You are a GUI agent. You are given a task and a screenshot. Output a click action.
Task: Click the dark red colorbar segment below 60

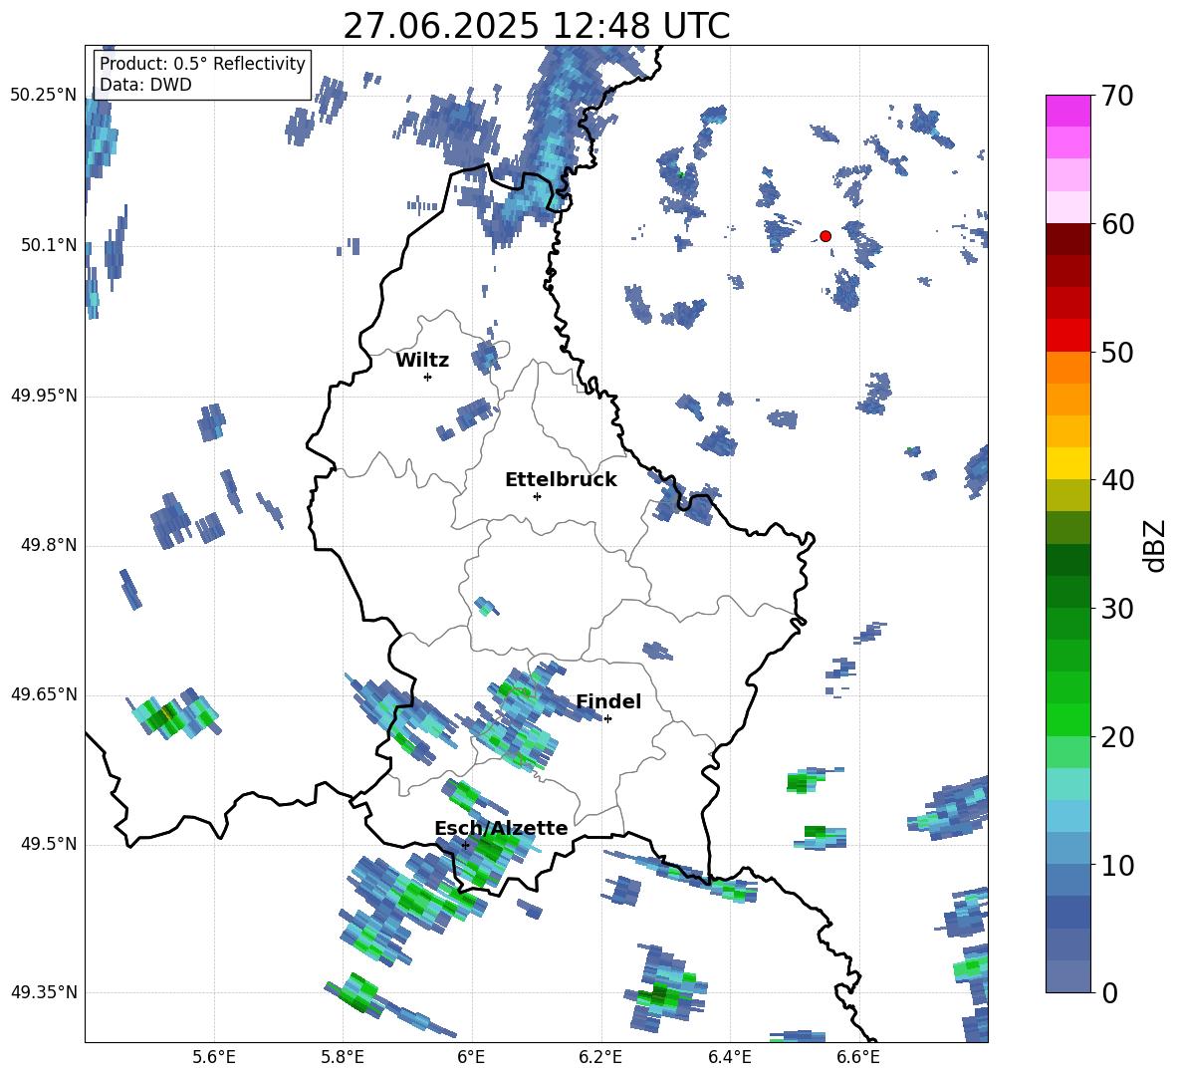[x=1067, y=239]
